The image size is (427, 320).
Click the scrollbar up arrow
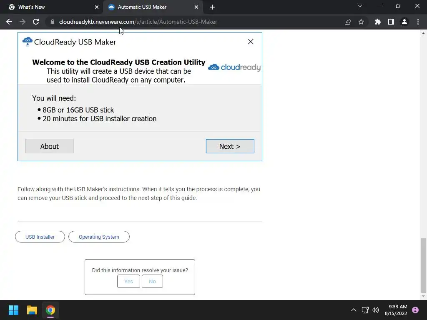tap(423, 33)
